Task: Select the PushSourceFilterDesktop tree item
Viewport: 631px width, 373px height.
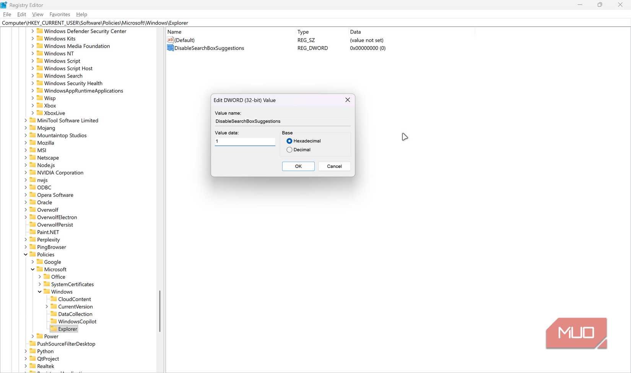Action: click(66, 344)
